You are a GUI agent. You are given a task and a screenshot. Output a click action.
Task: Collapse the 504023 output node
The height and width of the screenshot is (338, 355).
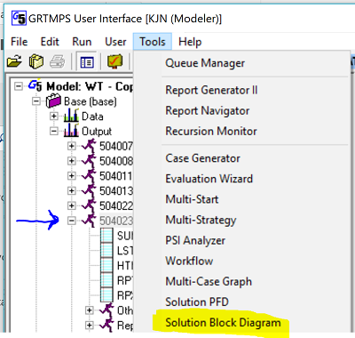pyautogui.click(x=71, y=221)
